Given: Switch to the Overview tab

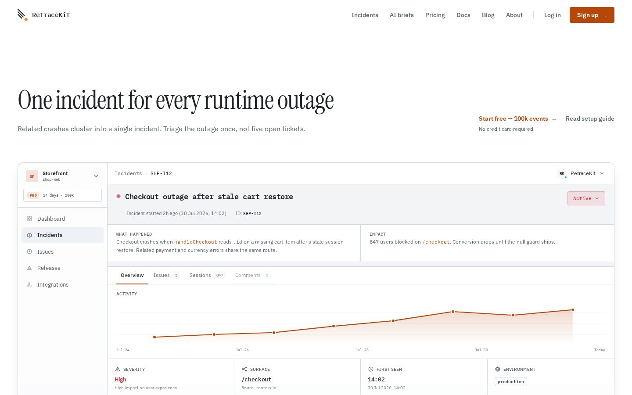Looking at the screenshot, I should coord(132,275).
